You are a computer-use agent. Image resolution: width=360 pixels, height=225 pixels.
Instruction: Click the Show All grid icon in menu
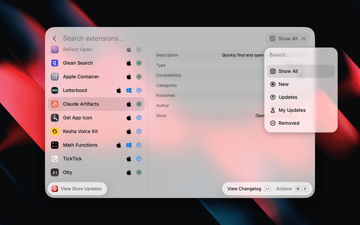pos(273,71)
